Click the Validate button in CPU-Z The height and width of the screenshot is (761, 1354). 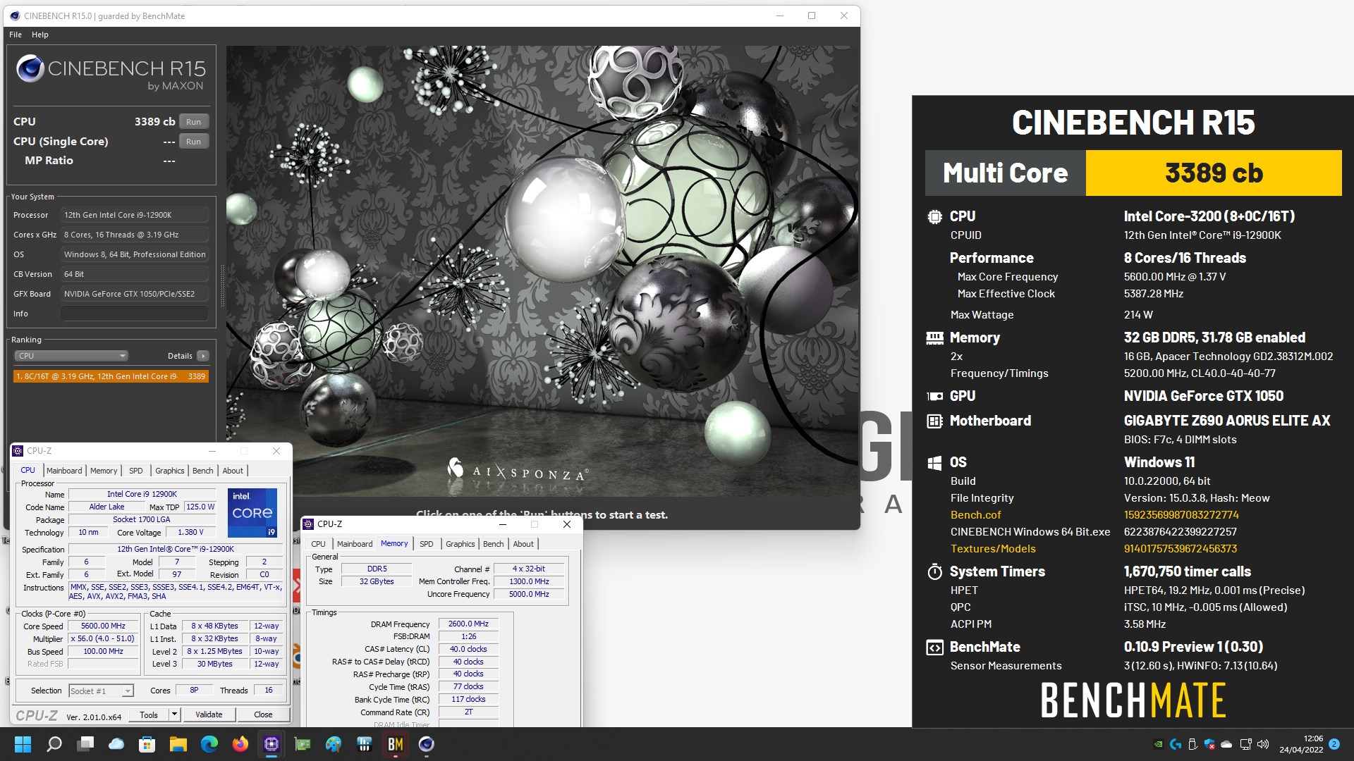click(x=209, y=714)
